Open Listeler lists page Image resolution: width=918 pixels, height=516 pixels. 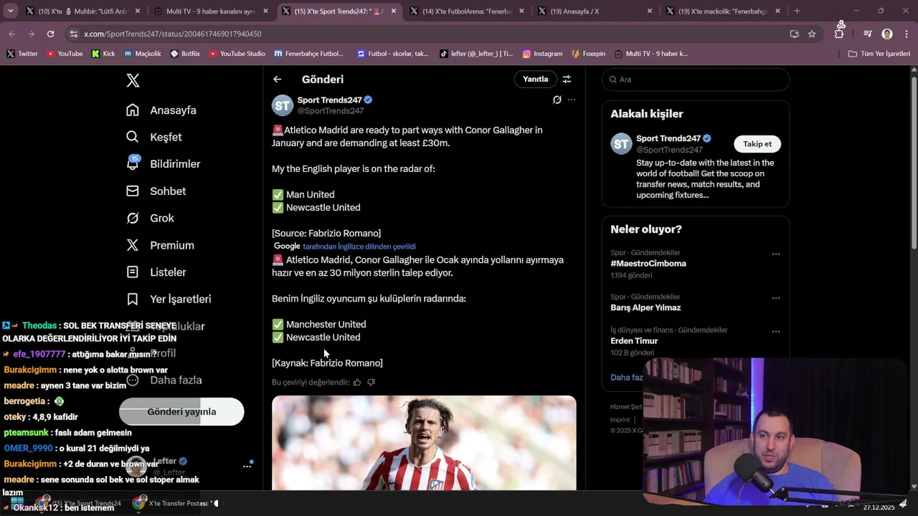pos(156,272)
